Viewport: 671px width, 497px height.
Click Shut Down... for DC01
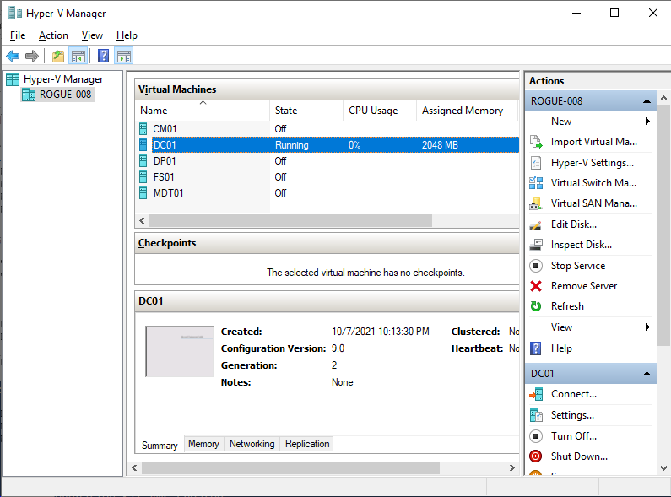coord(579,456)
